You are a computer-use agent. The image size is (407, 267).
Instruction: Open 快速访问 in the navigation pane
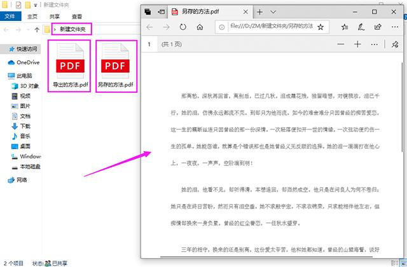click(x=24, y=49)
